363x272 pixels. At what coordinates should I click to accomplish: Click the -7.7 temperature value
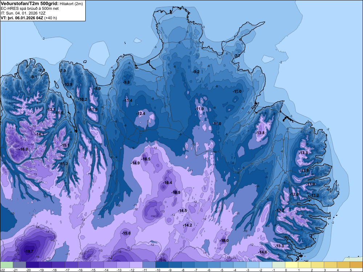tap(236, 56)
